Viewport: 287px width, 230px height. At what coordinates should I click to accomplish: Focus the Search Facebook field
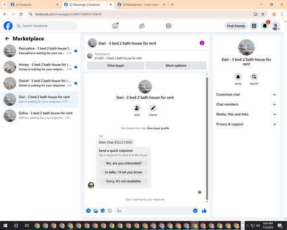[x=46, y=26]
